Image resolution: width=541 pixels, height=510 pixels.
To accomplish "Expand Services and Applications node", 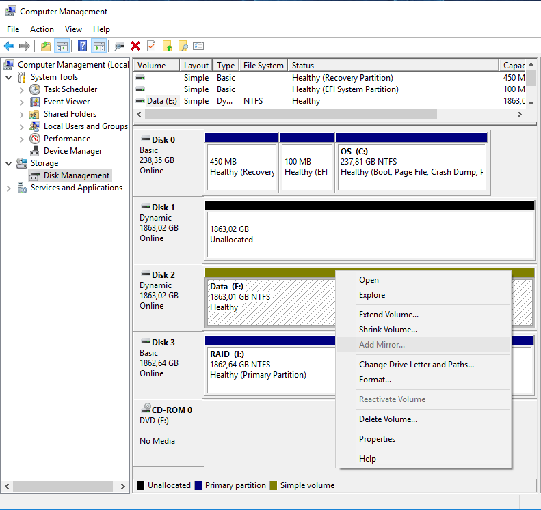I will click(9, 188).
